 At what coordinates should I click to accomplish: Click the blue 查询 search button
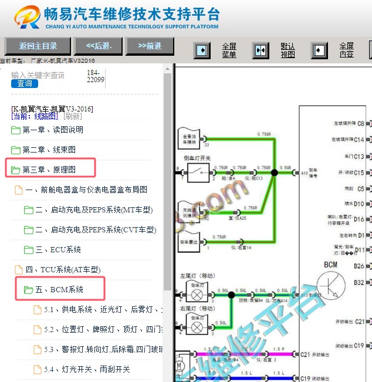25,83
